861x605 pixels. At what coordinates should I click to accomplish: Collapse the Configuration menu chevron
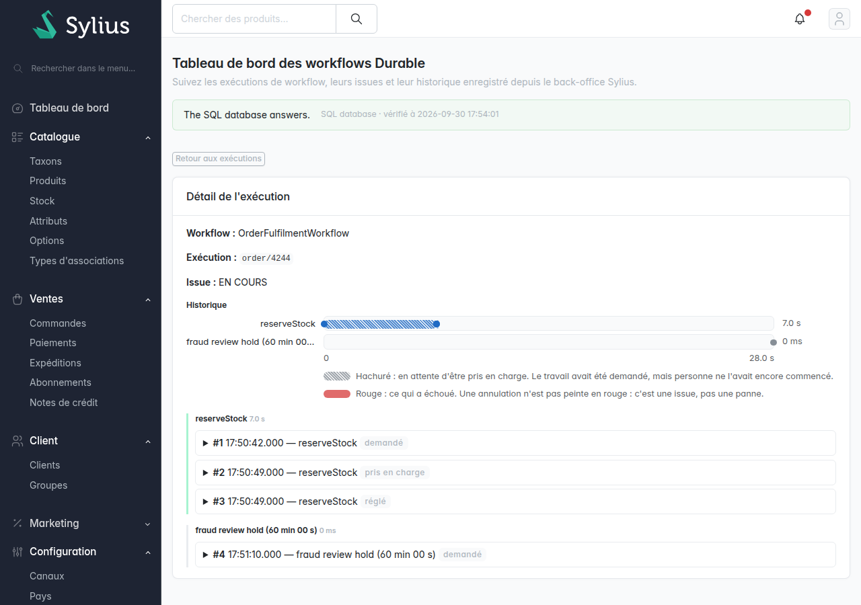(148, 553)
